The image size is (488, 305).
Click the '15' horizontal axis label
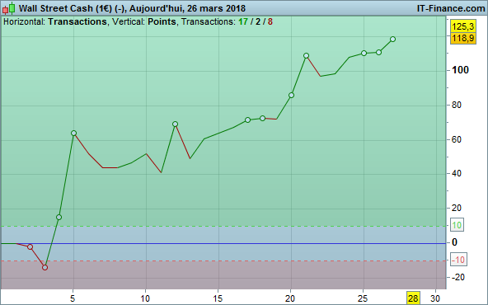[x=218, y=298]
